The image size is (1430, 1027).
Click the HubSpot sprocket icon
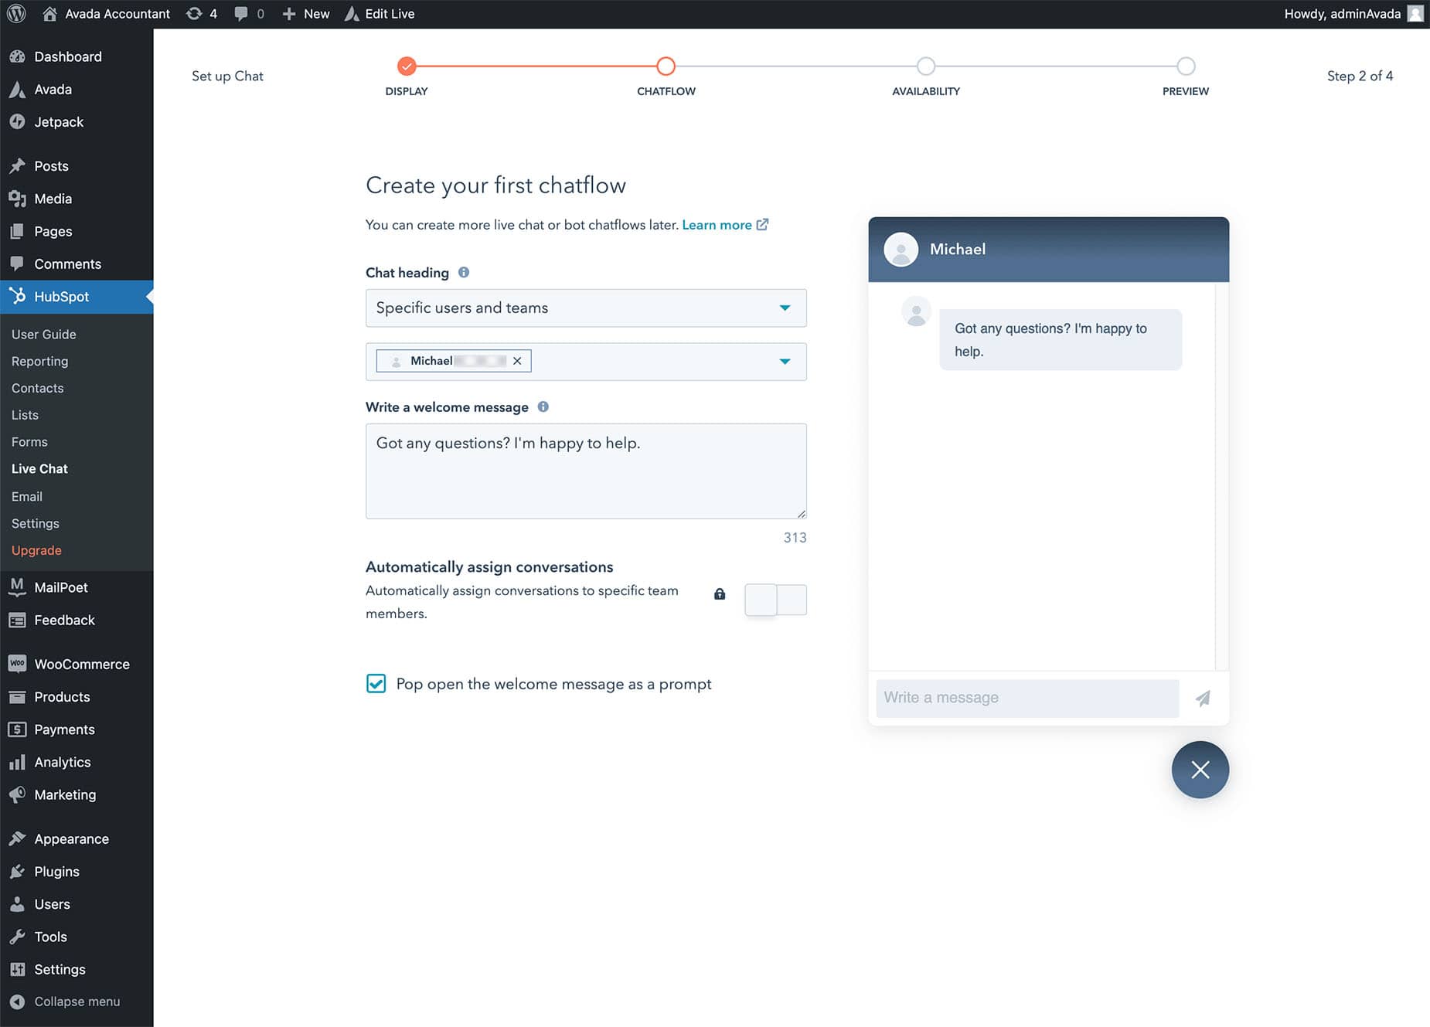pos(17,296)
